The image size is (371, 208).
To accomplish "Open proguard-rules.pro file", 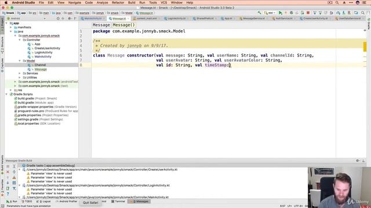I will 46,111.
